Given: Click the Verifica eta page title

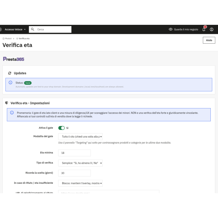Looking at the screenshot, I should 17,45.
